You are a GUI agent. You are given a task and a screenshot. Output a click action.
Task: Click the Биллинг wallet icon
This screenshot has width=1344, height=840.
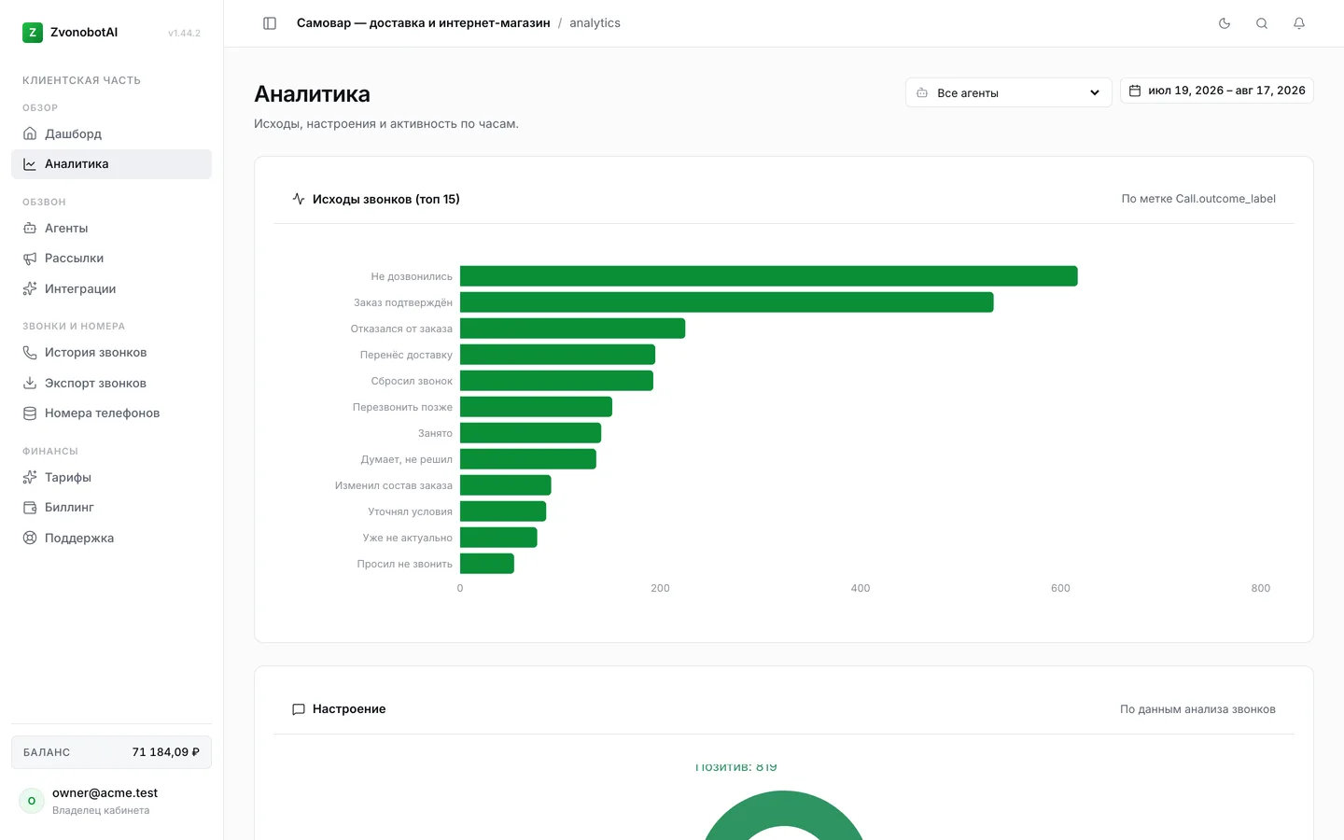30,508
